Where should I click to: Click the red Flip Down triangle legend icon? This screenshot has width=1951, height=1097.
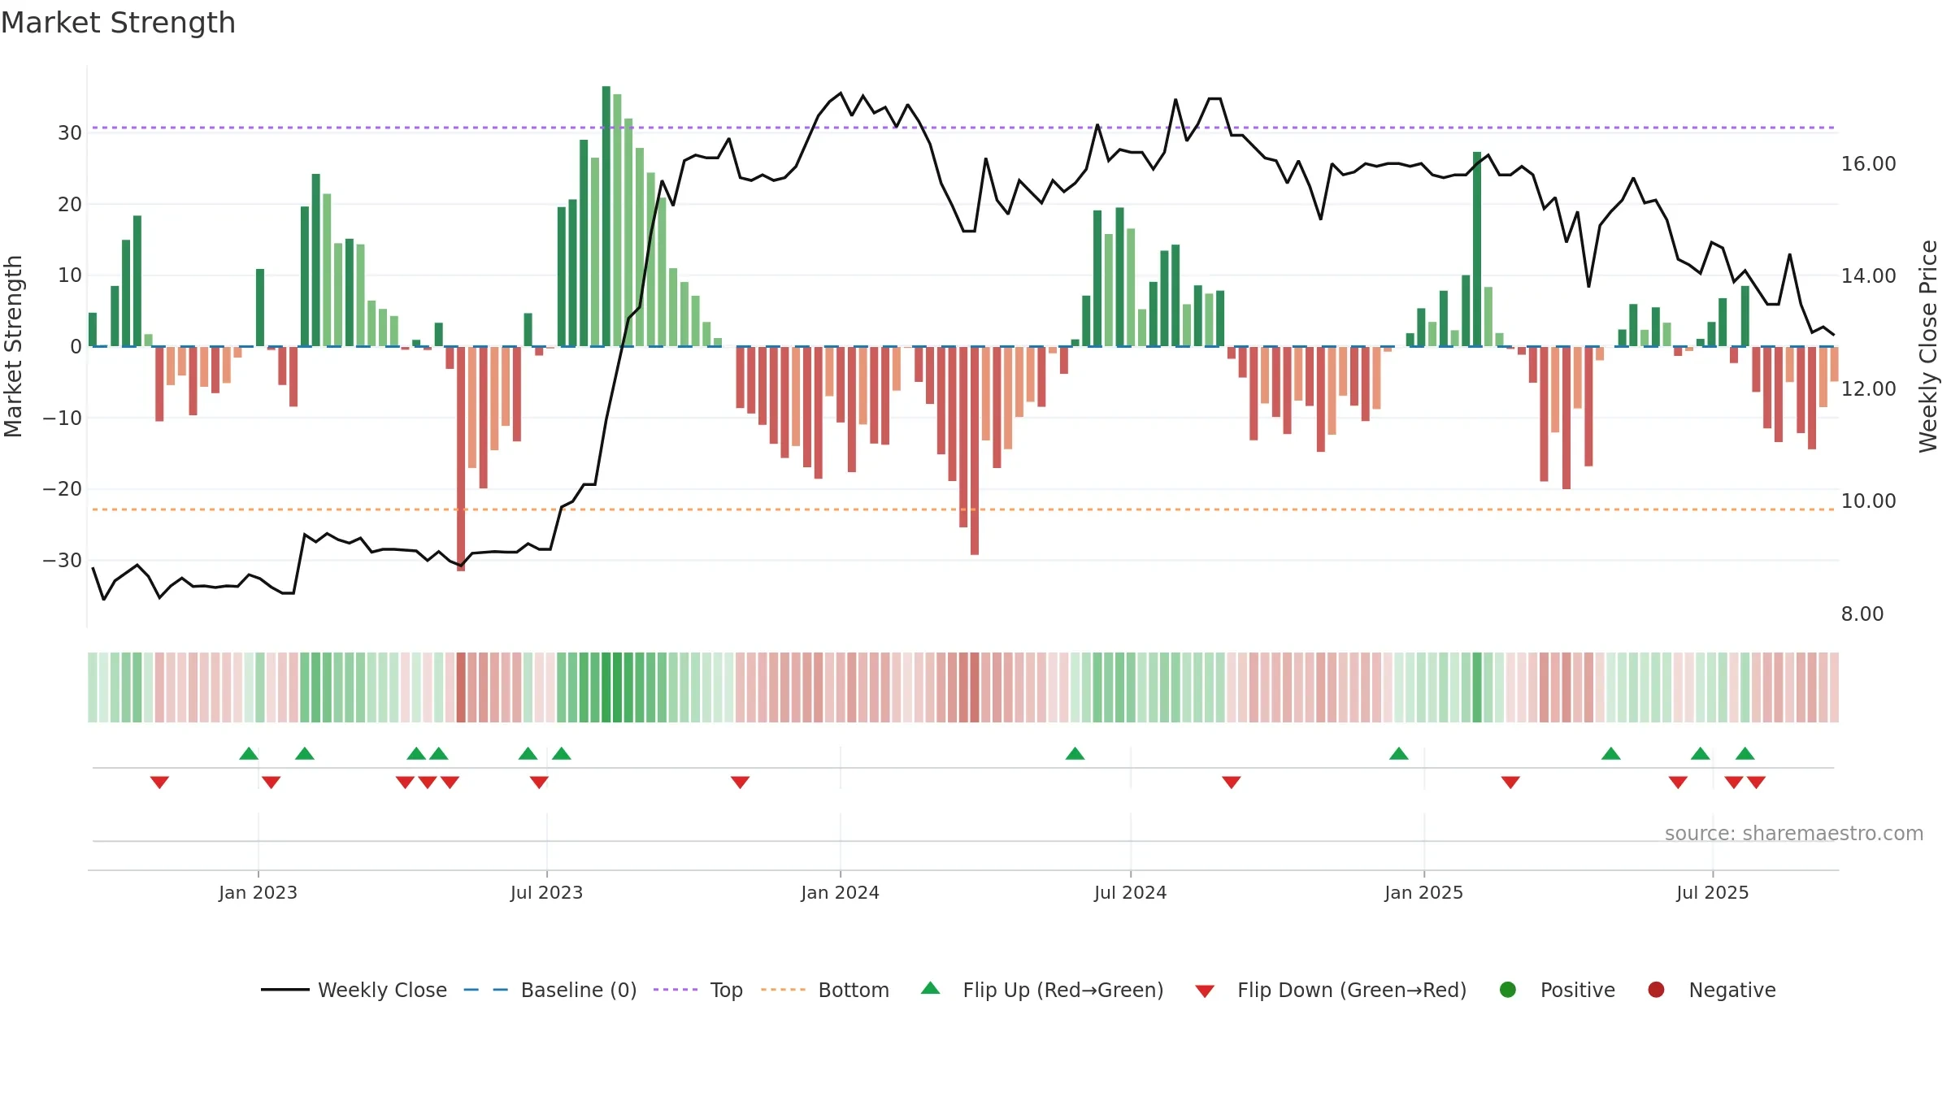click(1205, 991)
